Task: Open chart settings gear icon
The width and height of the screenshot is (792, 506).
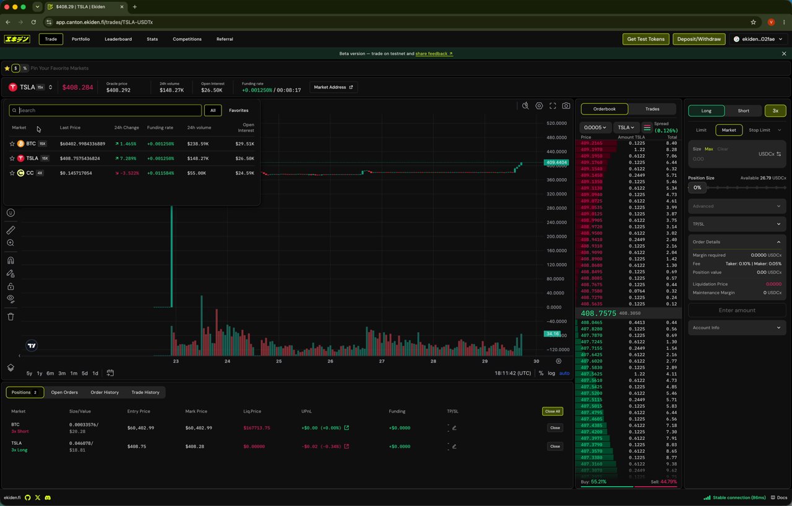Action: point(539,106)
